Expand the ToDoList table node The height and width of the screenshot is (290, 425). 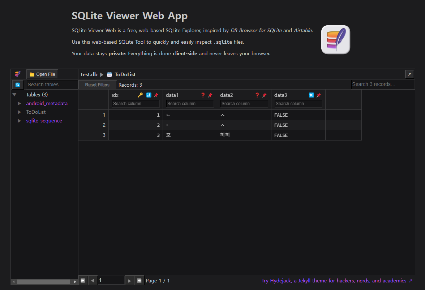[19, 112]
